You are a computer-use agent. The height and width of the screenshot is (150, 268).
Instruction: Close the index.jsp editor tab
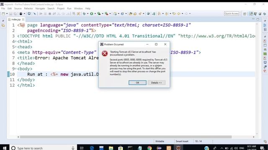click(x=23, y=20)
